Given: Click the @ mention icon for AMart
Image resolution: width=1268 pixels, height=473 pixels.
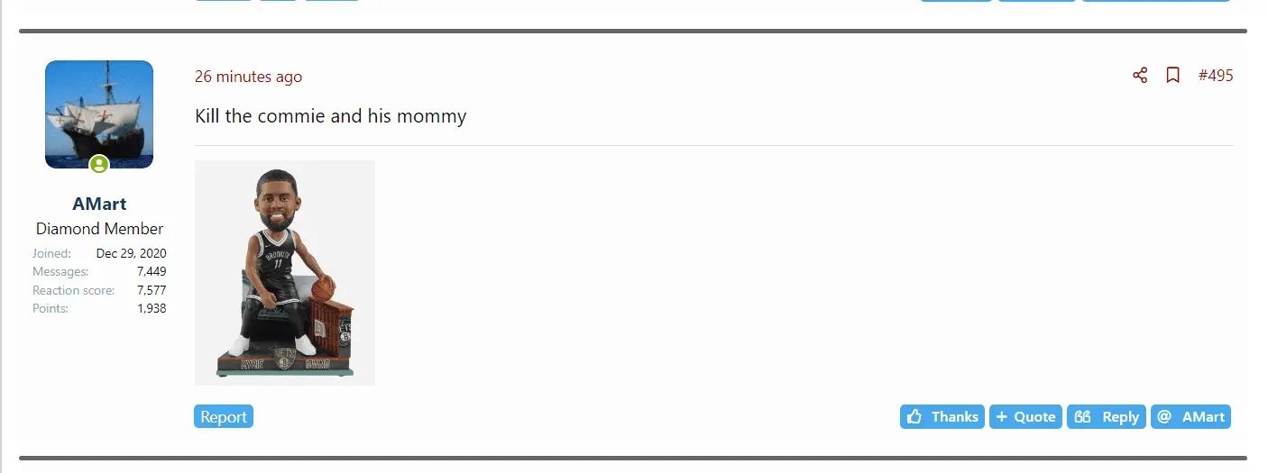Looking at the screenshot, I should point(1164,417).
